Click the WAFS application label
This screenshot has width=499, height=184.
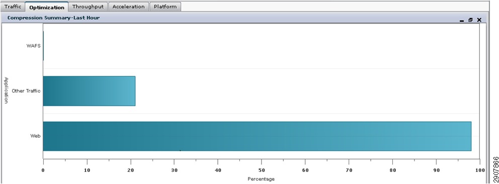pos(33,46)
